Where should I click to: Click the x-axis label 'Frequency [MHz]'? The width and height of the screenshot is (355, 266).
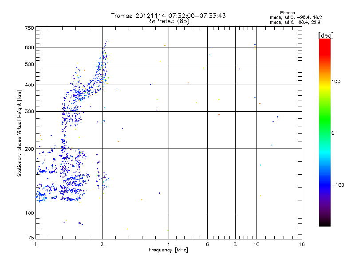168,250
